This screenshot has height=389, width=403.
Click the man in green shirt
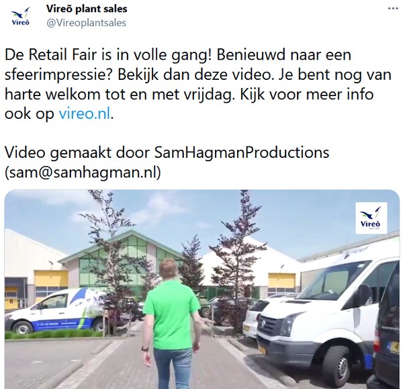(171, 324)
